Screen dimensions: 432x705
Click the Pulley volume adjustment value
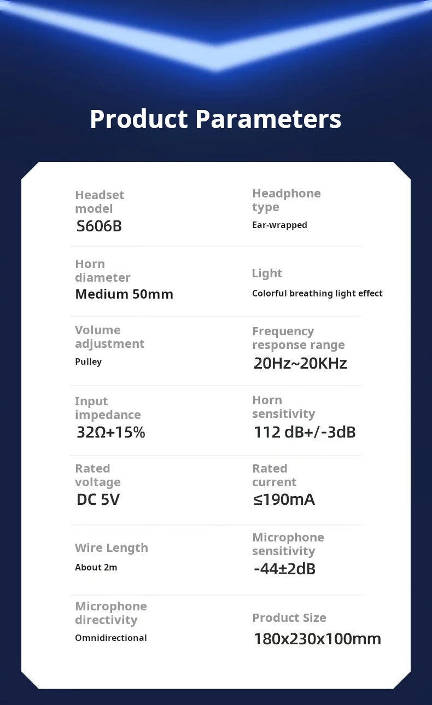coord(88,362)
